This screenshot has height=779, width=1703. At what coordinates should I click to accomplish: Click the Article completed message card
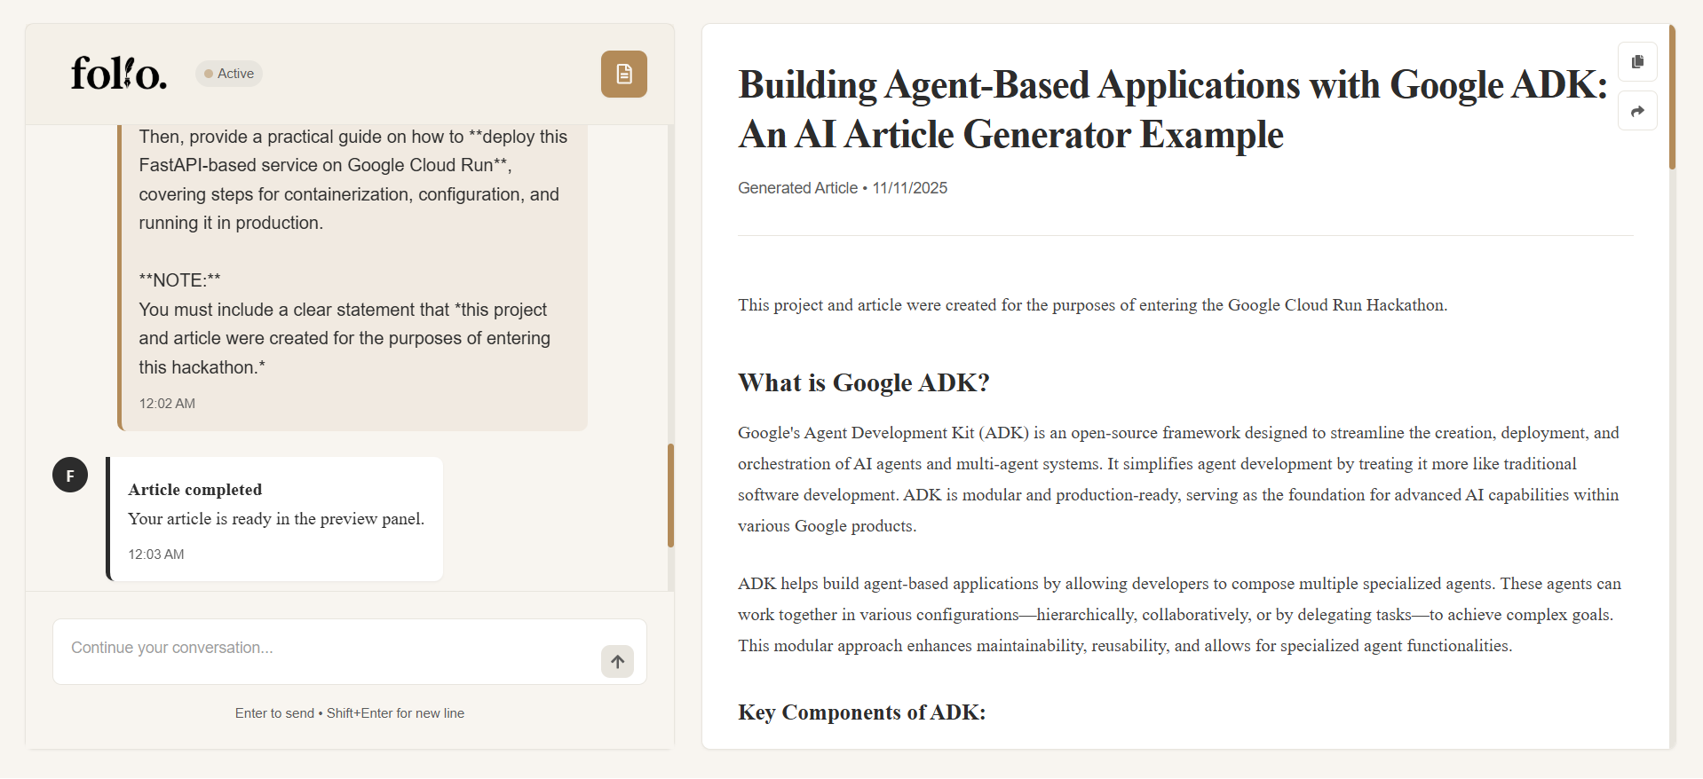tap(274, 519)
